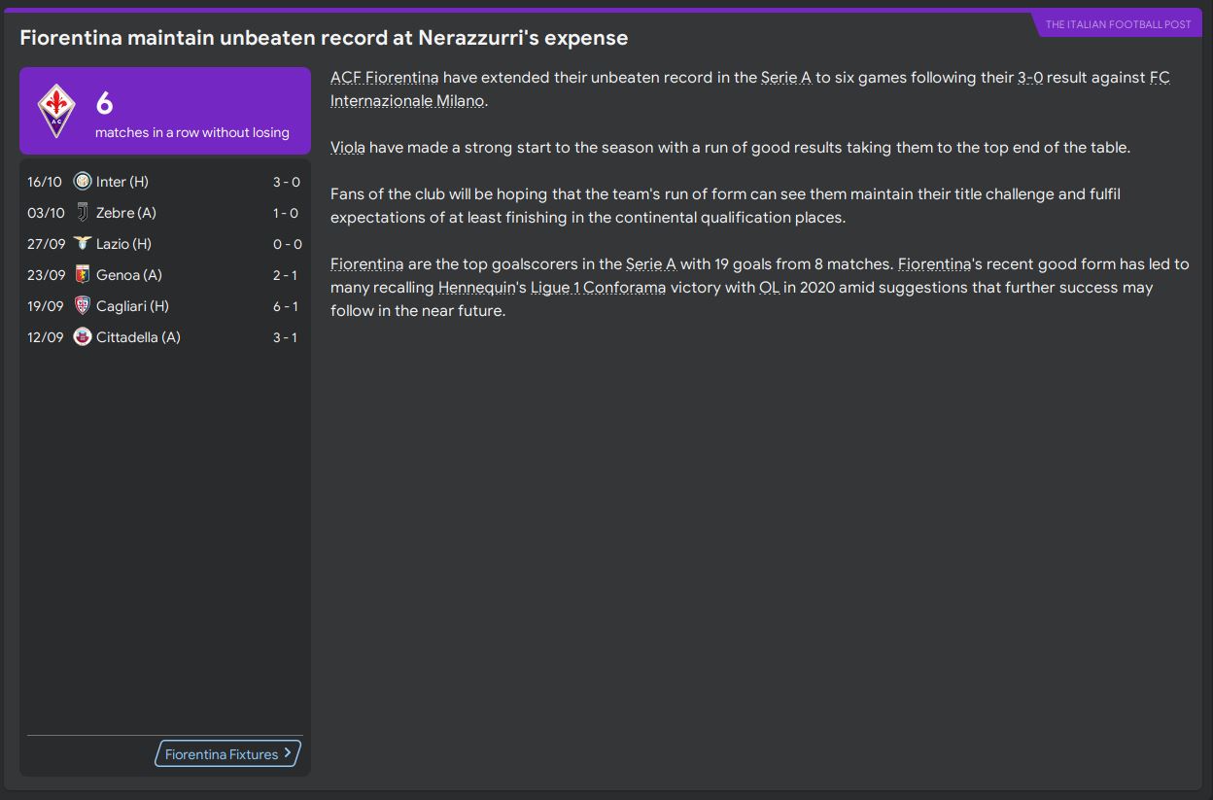Click the Inter club badge icon

[x=83, y=182]
